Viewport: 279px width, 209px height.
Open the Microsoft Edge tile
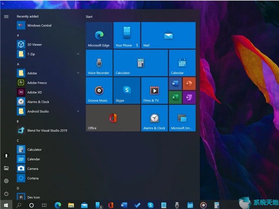pos(99,35)
